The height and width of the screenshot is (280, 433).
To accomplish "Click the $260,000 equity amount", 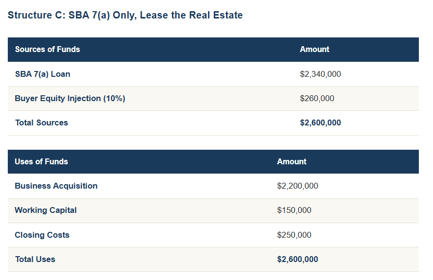I will coord(317,98).
